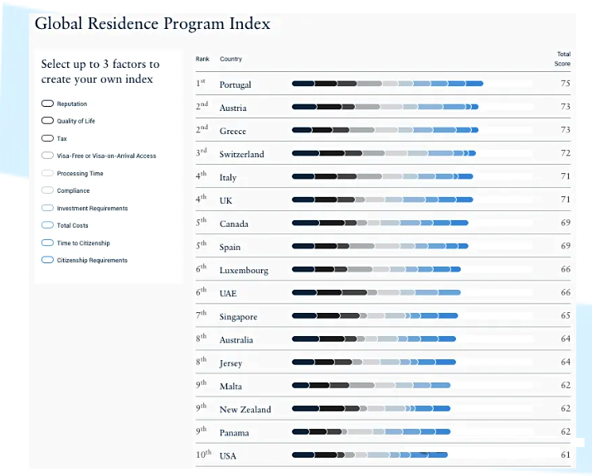592x476 pixels.
Task: Click the Rank column header
Action: click(202, 59)
